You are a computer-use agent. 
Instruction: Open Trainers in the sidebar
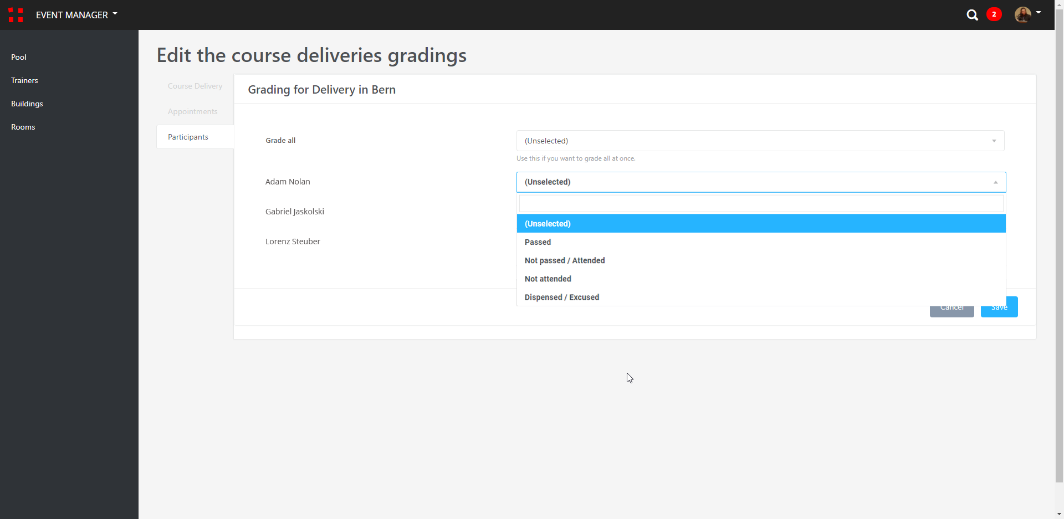click(x=24, y=80)
